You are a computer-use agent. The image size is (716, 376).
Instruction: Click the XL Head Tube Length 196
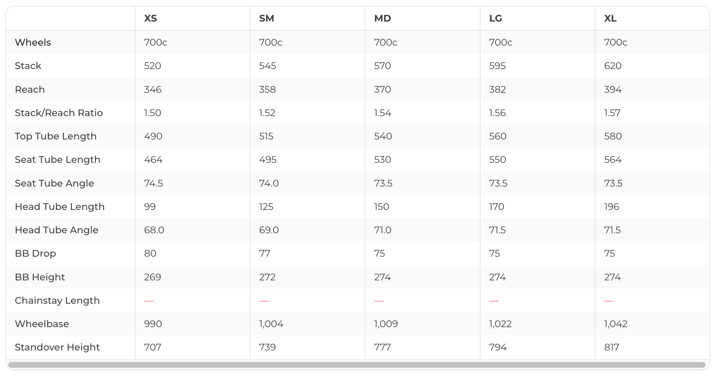(611, 207)
